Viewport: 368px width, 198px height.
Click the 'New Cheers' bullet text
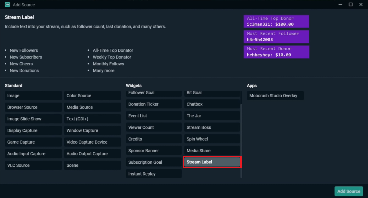21,64
